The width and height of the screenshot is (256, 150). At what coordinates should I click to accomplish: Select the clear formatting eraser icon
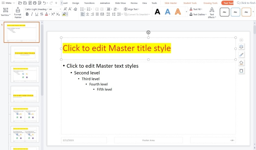(x=75, y=9)
